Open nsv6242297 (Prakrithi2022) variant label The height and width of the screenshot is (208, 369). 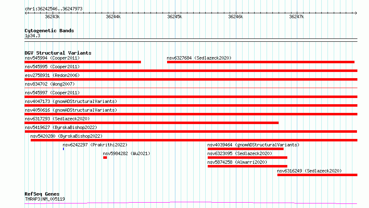pos(95,145)
